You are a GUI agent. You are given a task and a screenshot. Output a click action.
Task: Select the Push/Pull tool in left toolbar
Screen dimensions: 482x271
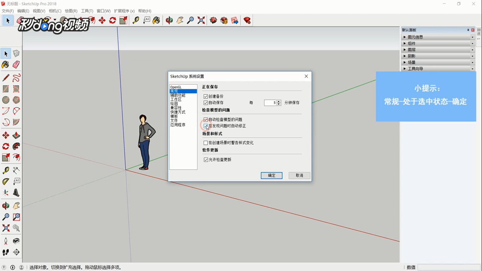[16, 135]
